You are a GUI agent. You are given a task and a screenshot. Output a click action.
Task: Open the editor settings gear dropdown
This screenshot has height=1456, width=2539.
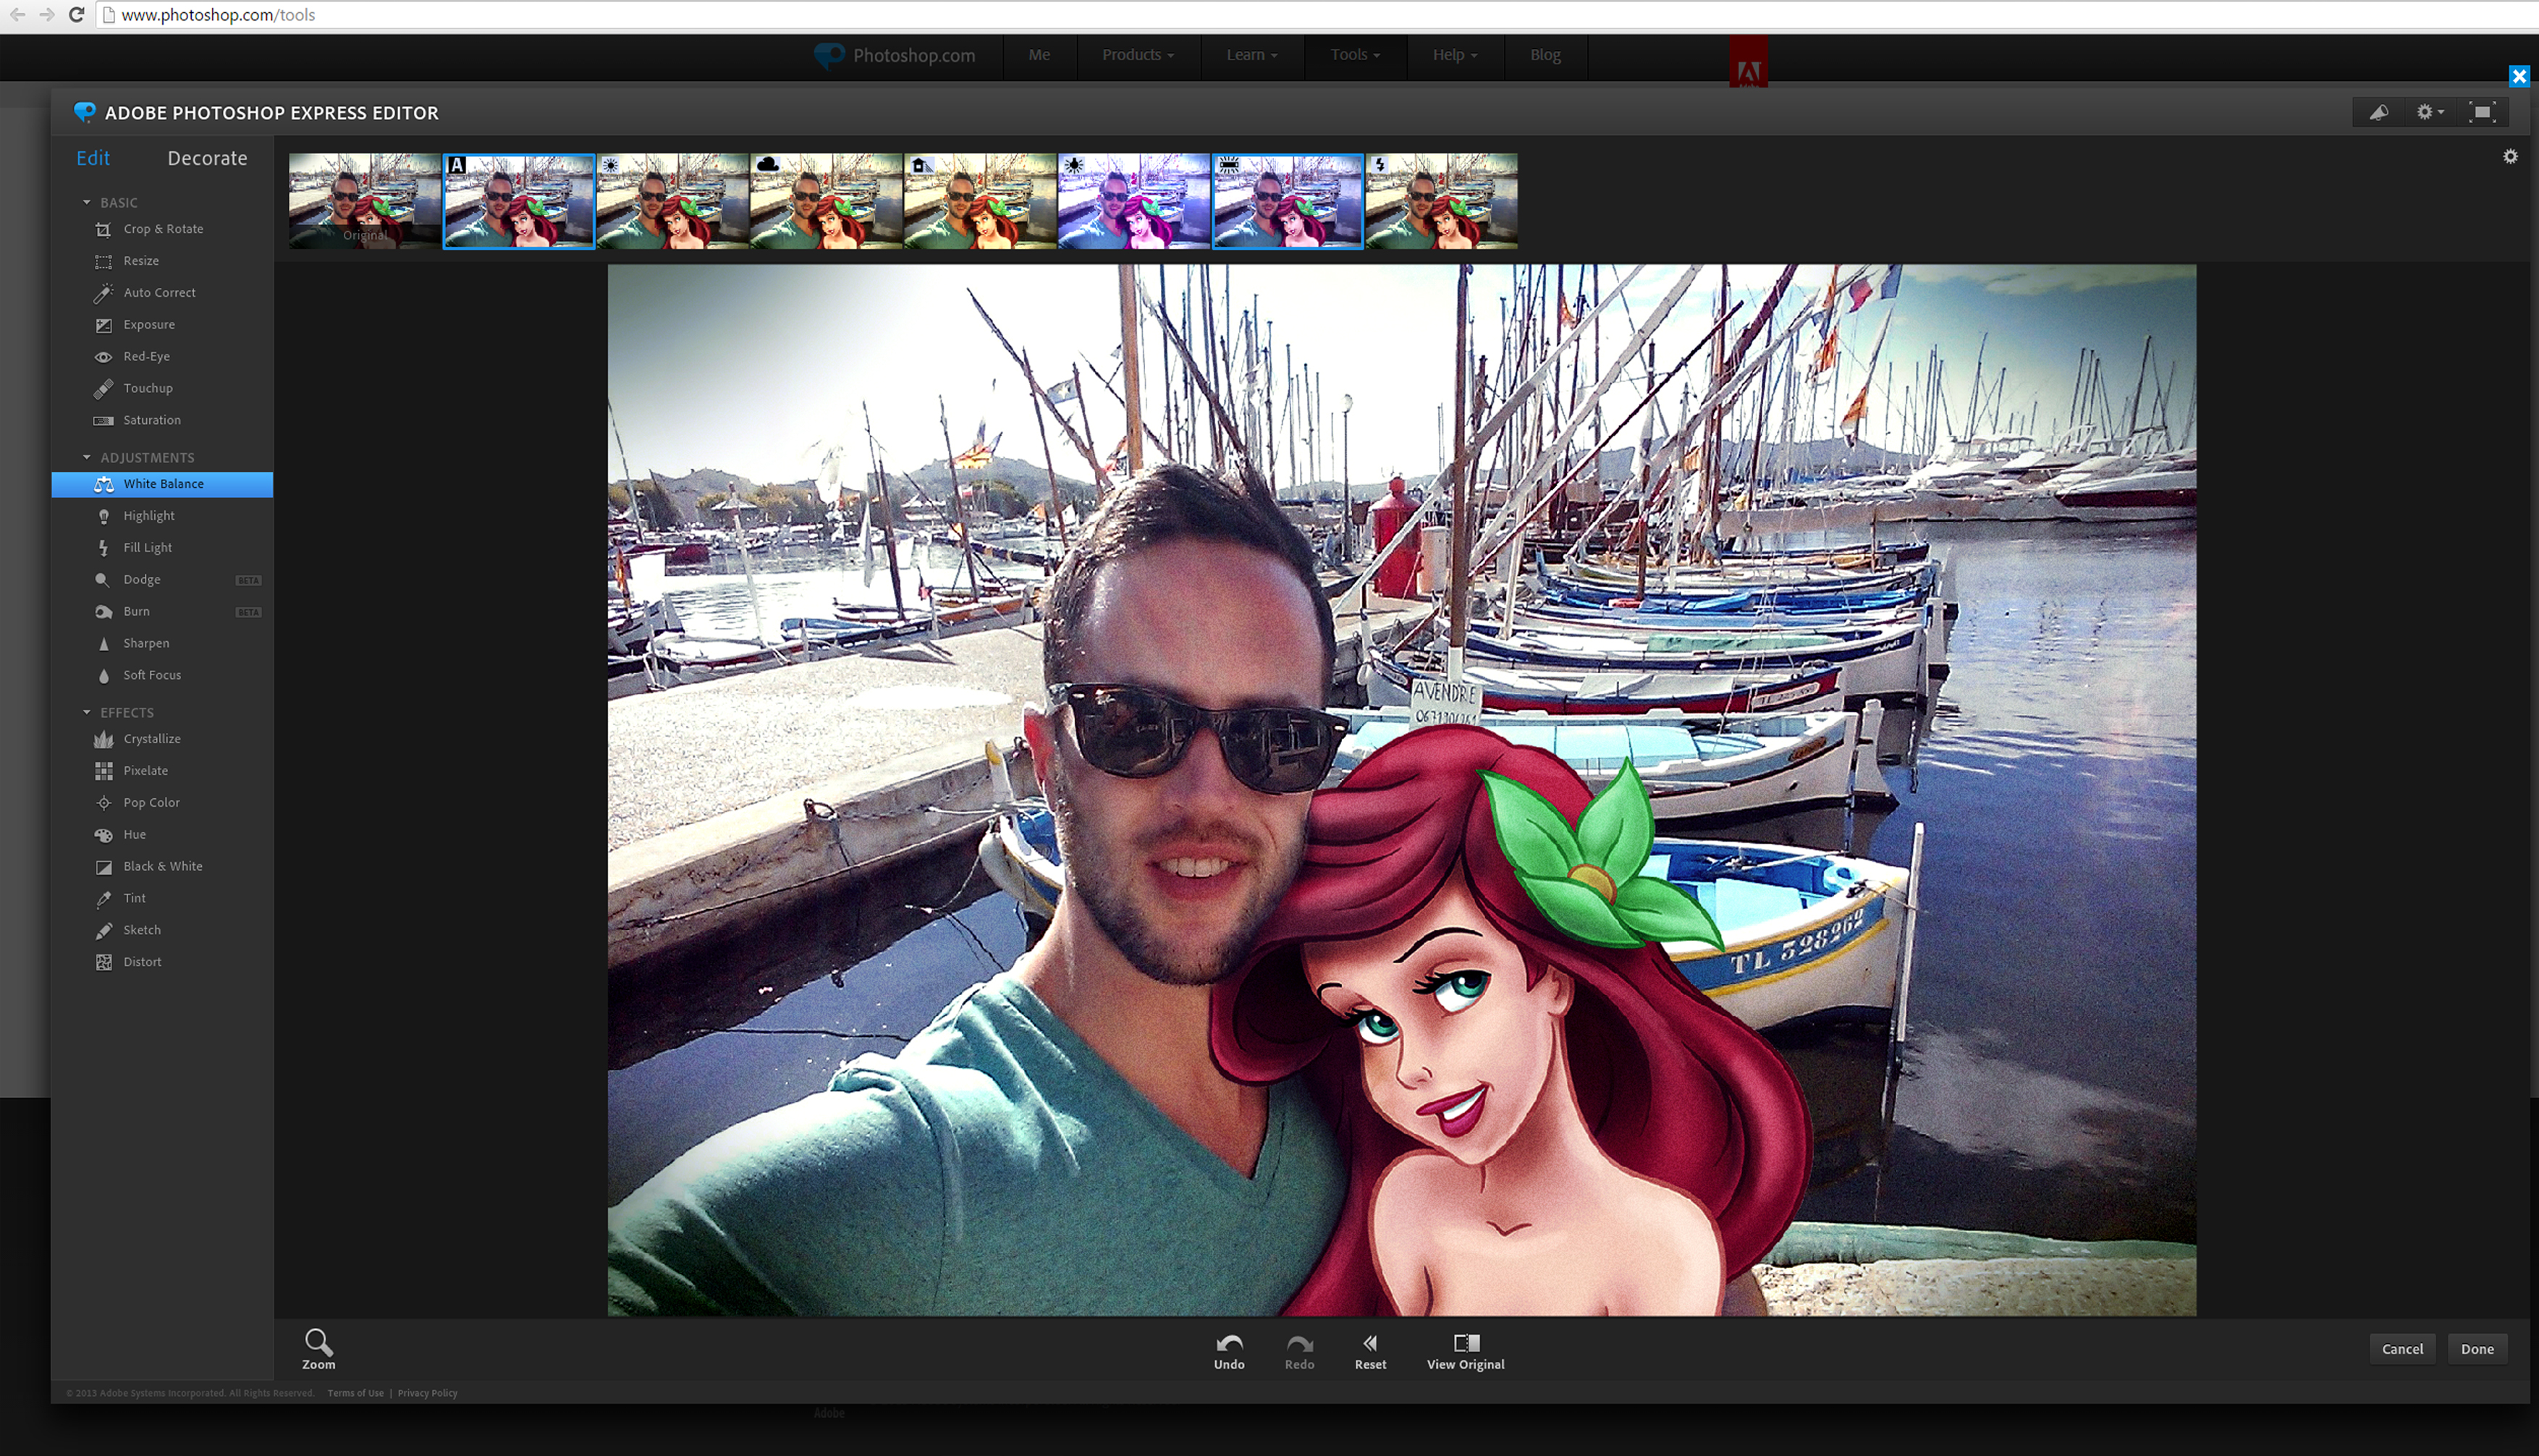[2430, 112]
